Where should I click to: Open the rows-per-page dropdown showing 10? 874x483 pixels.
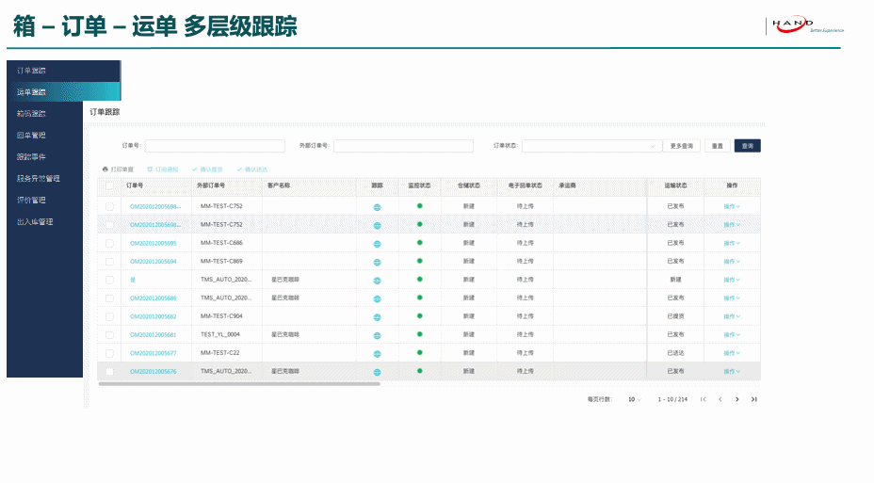pyautogui.click(x=635, y=399)
